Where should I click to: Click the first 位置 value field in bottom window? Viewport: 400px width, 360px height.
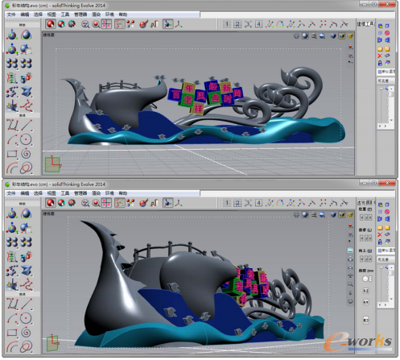click(x=361, y=217)
